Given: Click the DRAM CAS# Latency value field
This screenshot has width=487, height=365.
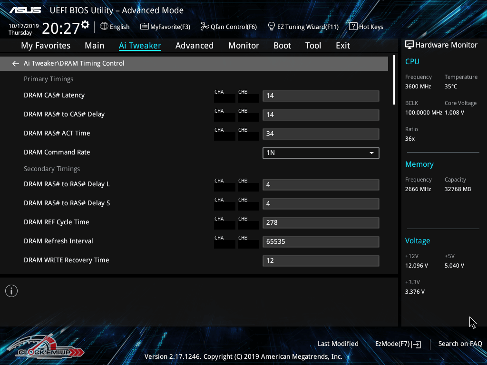Looking at the screenshot, I should [321, 96].
